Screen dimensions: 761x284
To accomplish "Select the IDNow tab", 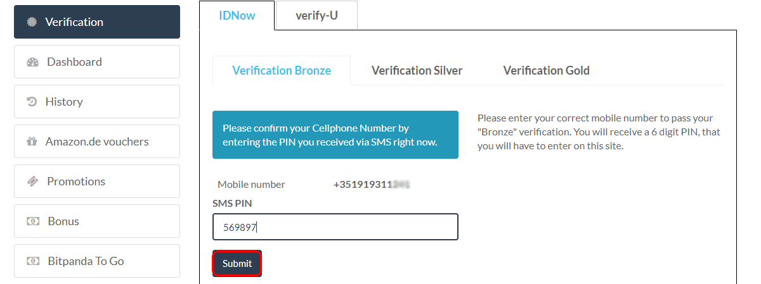I will pos(237,15).
